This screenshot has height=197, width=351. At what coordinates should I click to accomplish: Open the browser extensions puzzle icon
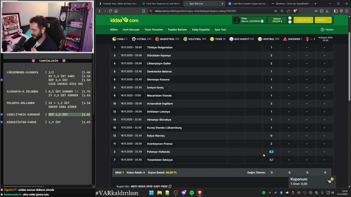[322, 11]
